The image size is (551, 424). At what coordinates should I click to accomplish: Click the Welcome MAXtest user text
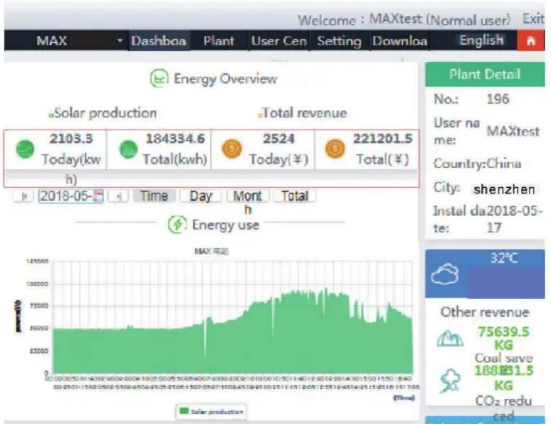[404, 20]
